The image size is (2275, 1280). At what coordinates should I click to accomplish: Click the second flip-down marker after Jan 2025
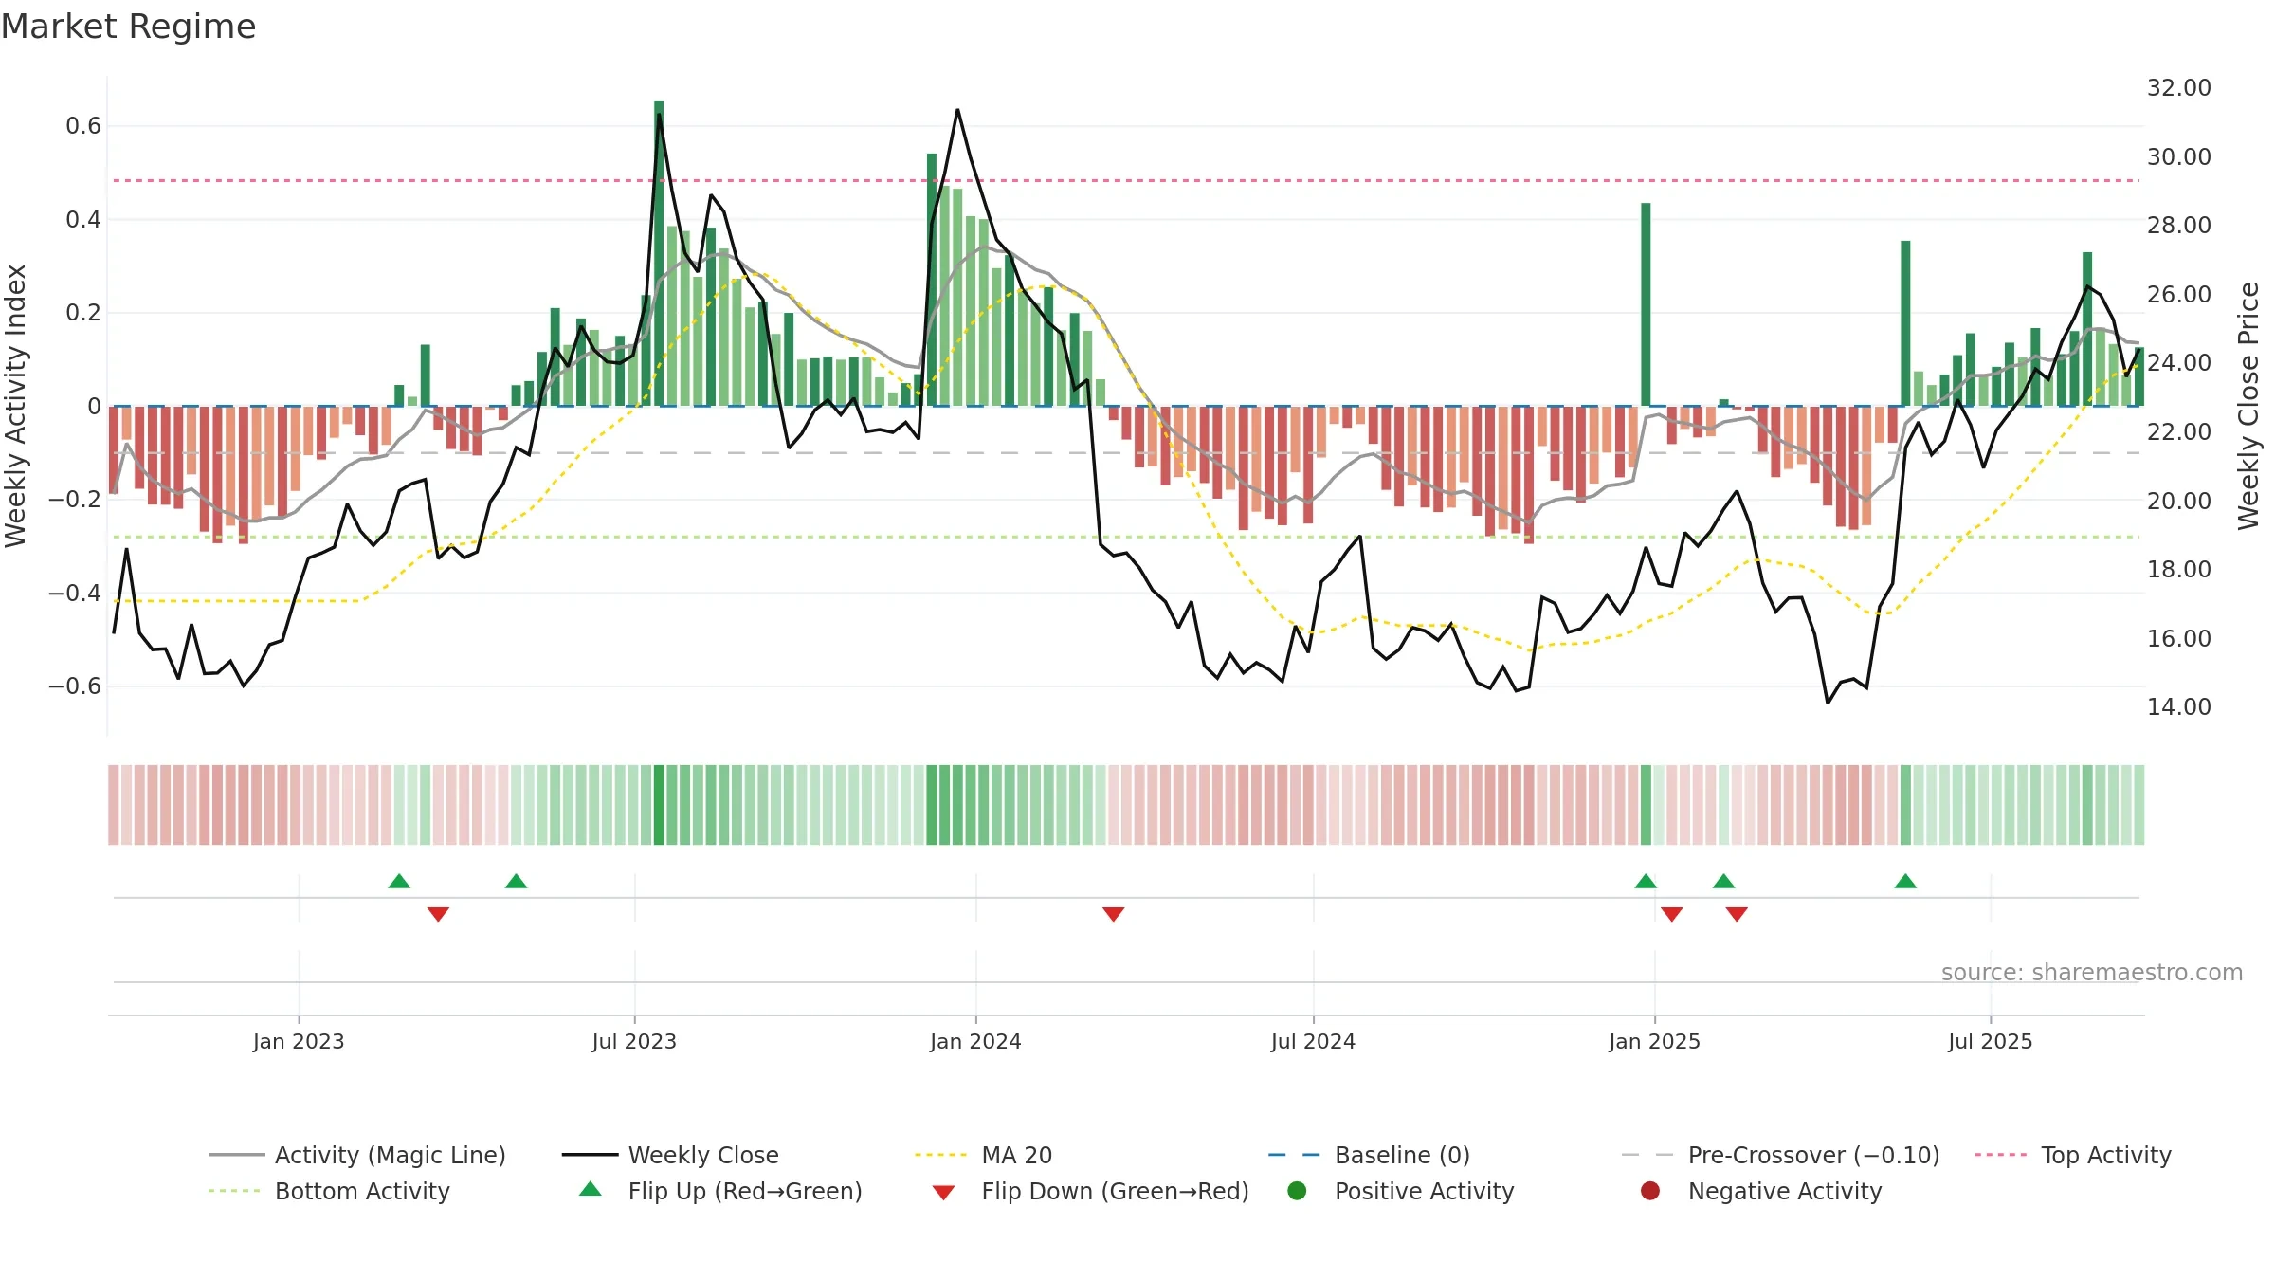1737,914
